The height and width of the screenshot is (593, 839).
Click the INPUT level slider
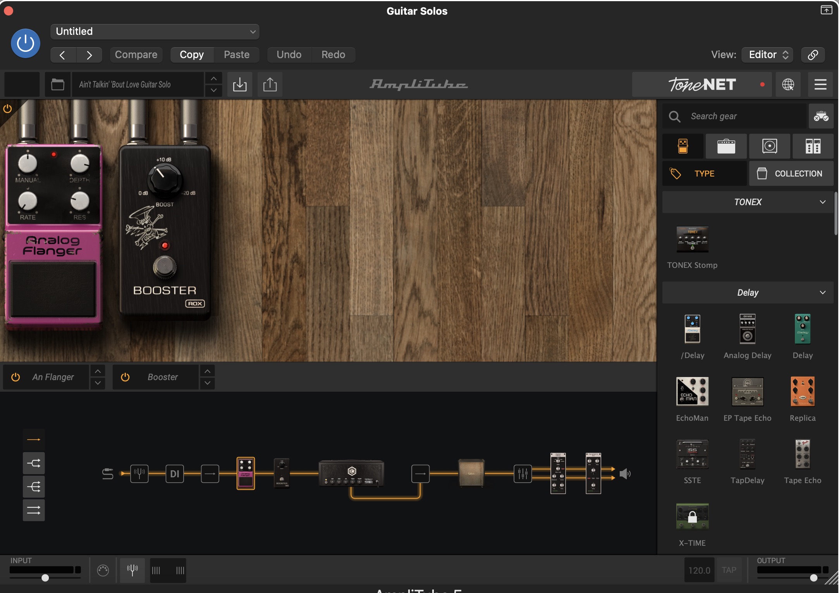[45, 578]
